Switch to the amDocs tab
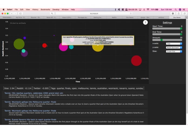The width and height of the screenshot is (188, 133). click(161, 17)
